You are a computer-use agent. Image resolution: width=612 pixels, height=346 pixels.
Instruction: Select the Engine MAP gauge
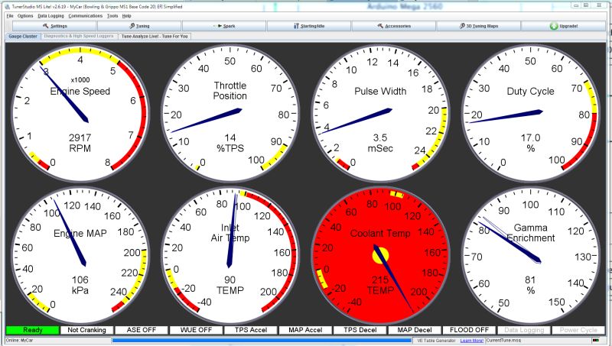click(80, 256)
